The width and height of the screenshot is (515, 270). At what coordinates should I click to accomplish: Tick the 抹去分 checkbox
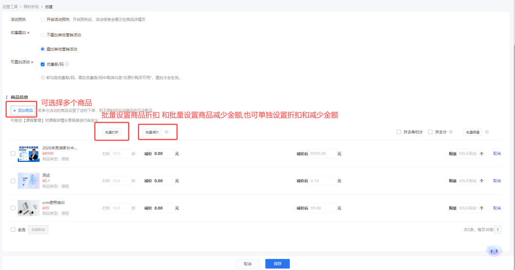pos(430,132)
